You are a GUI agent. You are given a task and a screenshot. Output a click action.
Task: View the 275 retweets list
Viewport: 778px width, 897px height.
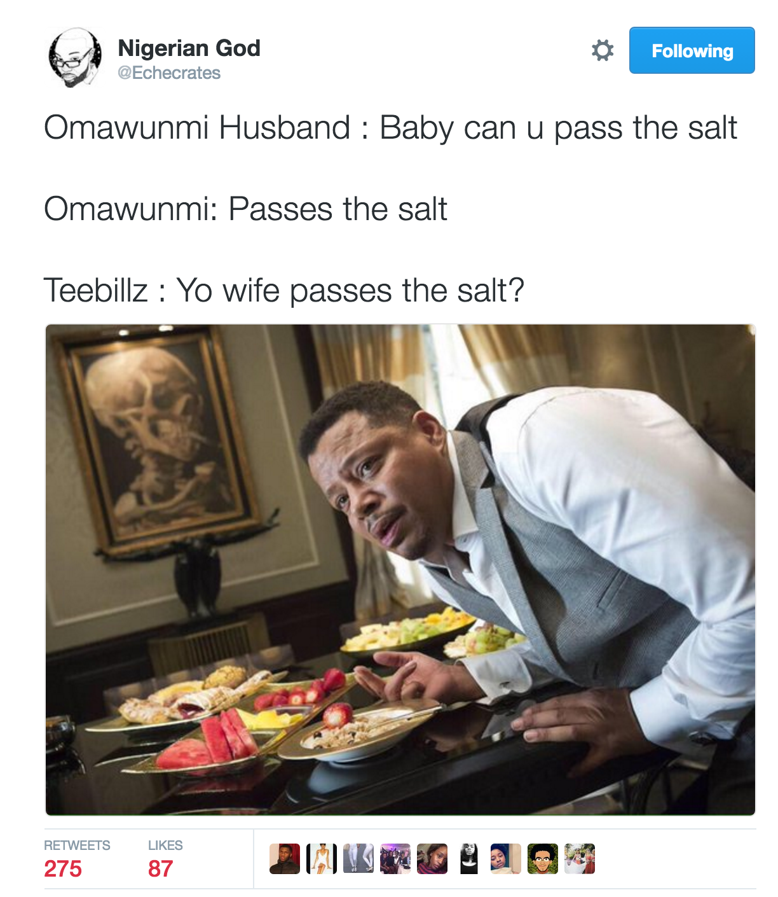63,868
